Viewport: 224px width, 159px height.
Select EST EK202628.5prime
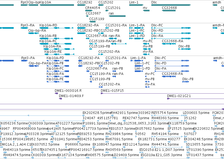(83, 115)
